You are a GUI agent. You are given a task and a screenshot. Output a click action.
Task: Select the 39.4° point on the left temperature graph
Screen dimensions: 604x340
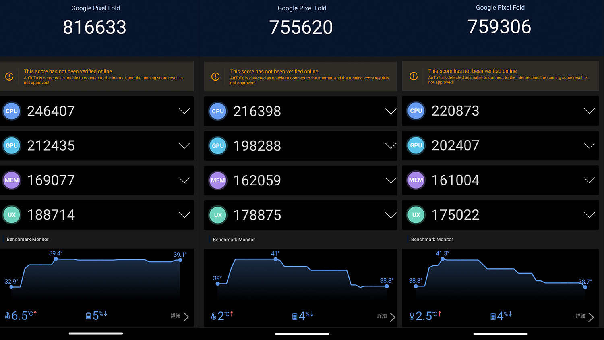[56, 259]
